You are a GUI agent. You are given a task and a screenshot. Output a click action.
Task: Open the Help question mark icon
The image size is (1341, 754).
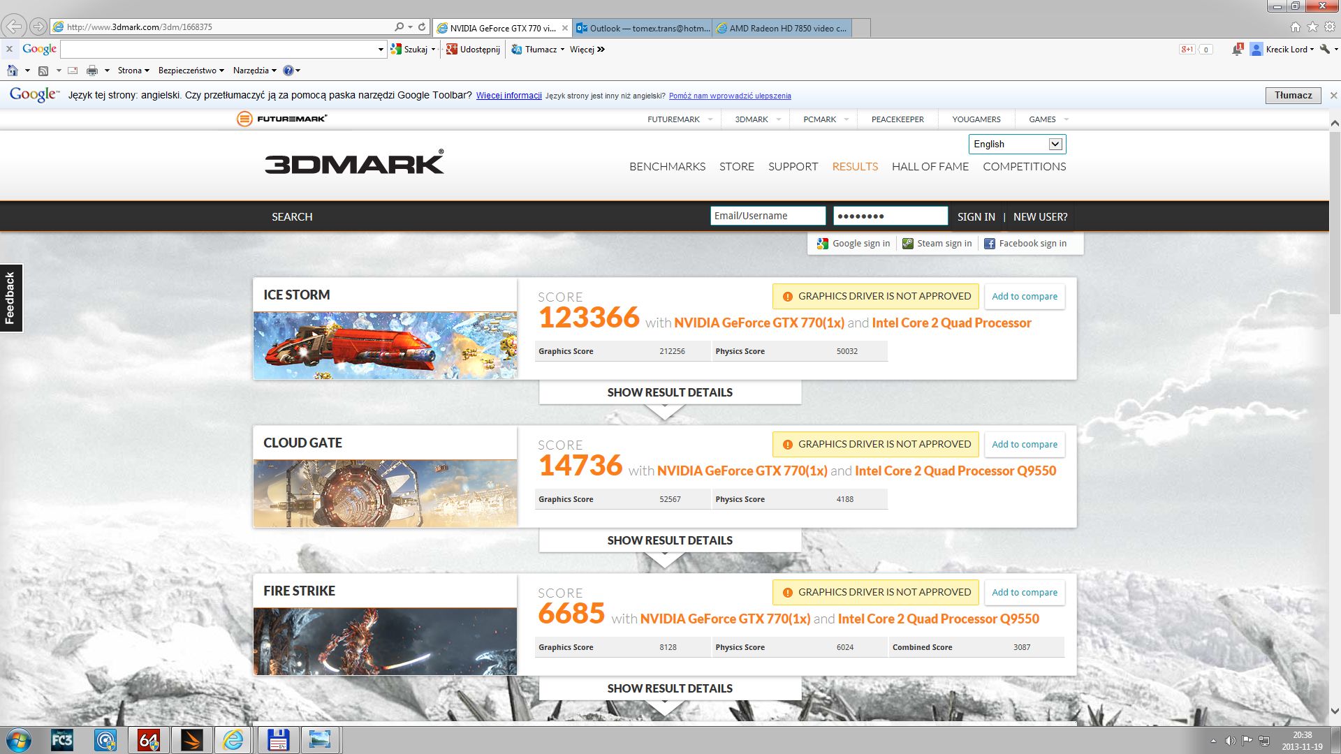click(x=288, y=71)
